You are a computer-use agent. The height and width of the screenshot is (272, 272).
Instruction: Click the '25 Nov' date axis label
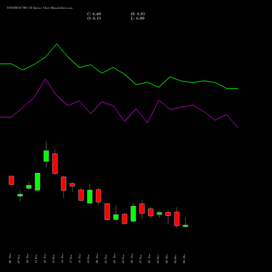pos(123,258)
